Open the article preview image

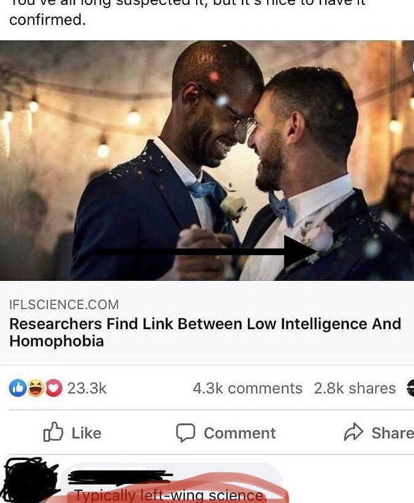click(x=207, y=160)
